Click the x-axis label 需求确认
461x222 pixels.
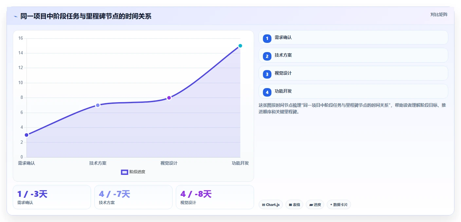[x=27, y=163]
